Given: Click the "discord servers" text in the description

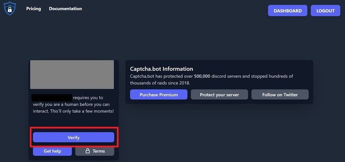Looking at the screenshot, I should [x=224, y=76].
